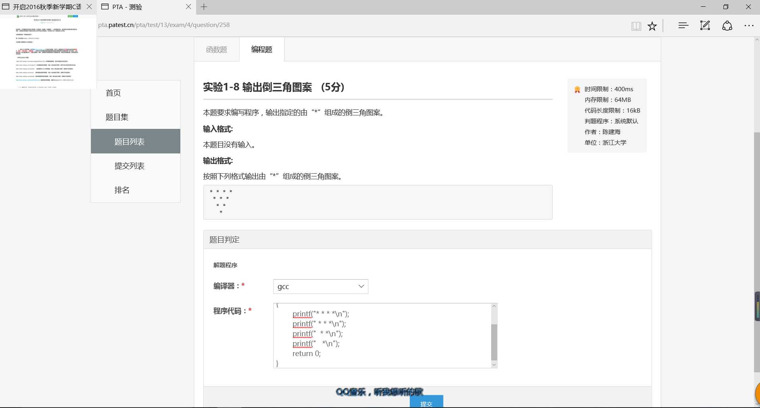
Task: Switch to 开启2016秋季新学期C语 browser tab
Action: [x=47, y=7]
